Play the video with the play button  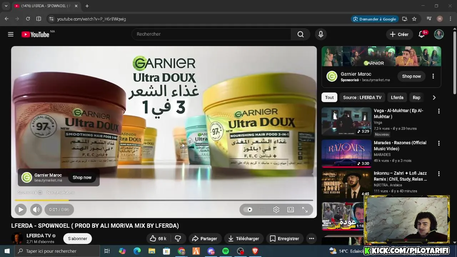21,210
